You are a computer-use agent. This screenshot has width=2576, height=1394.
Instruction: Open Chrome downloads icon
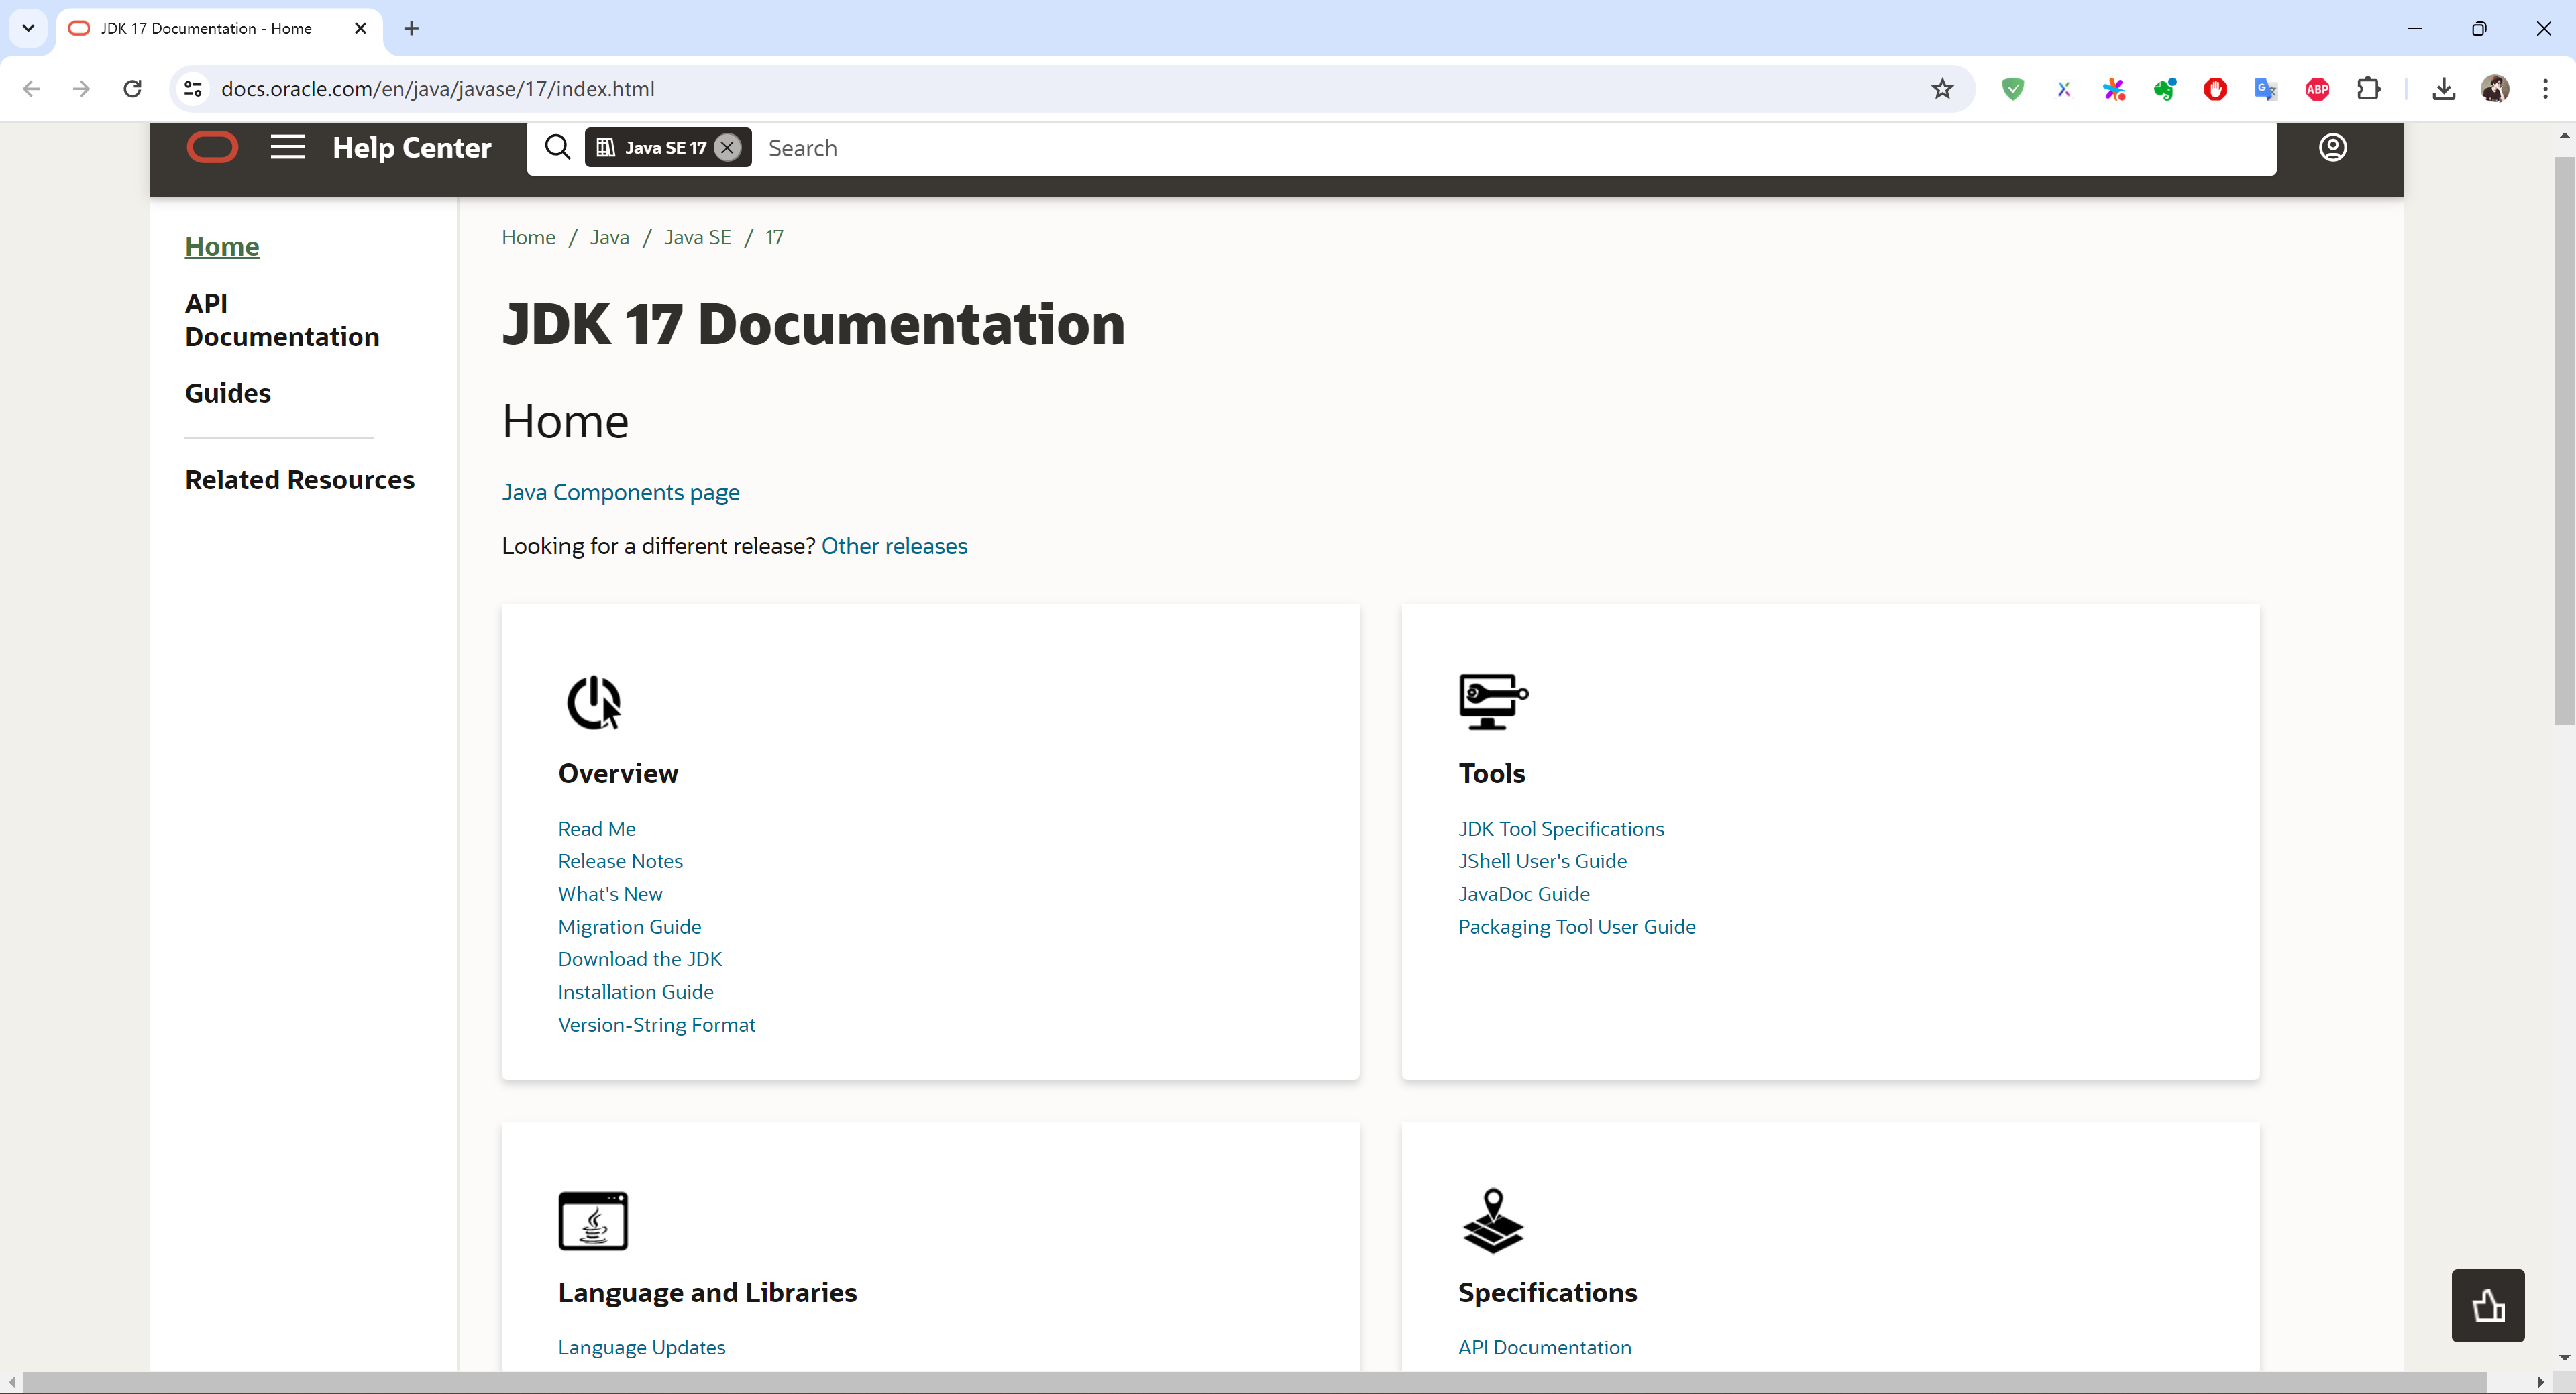coord(2443,89)
